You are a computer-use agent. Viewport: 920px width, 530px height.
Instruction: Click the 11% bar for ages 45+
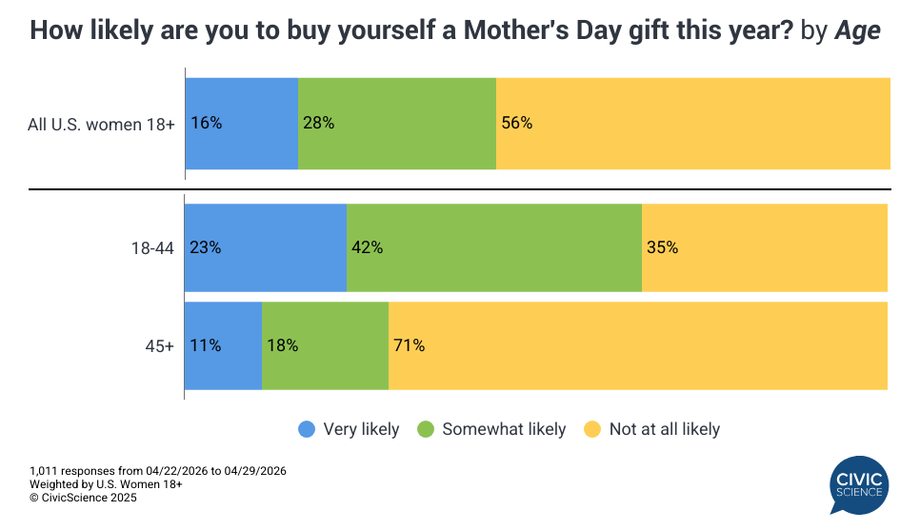point(223,345)
